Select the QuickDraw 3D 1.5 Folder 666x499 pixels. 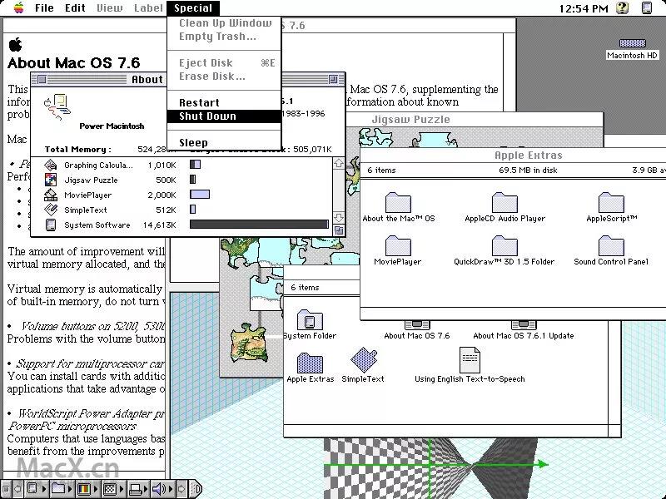pos(504,245)
